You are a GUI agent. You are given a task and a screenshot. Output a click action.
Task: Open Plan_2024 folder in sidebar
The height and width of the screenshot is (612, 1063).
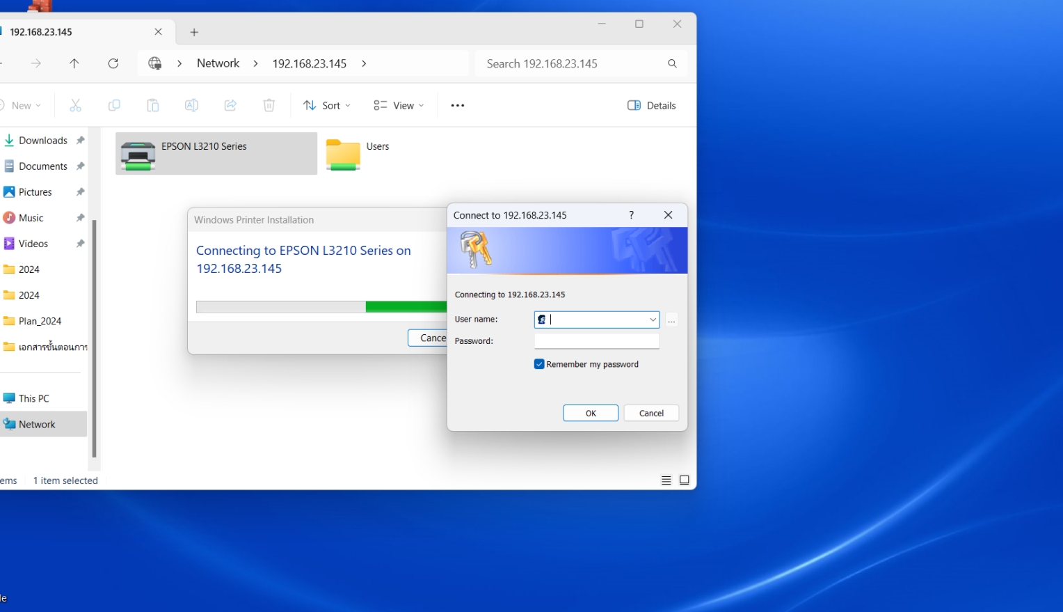coord(40,321)
